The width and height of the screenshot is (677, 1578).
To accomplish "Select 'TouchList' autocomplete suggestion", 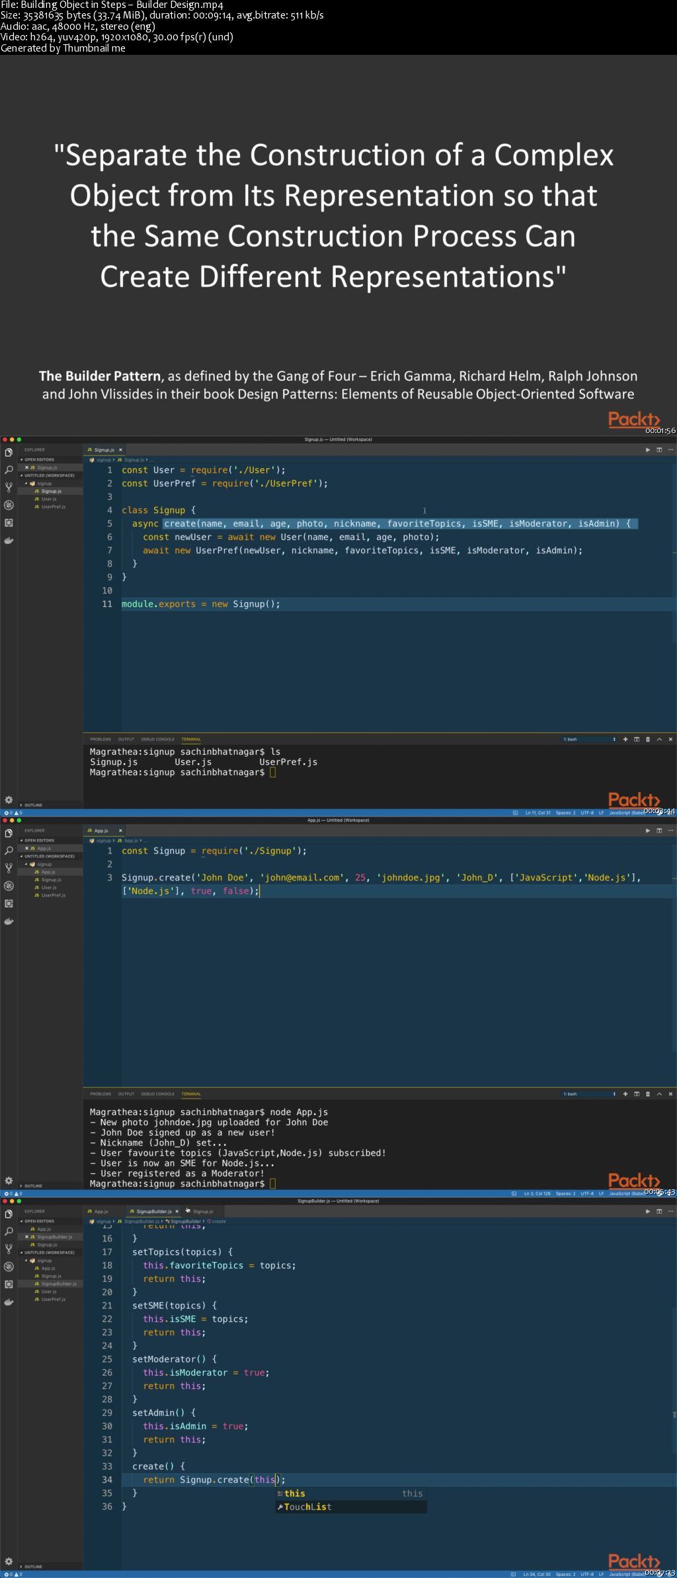I will 351,1507.
